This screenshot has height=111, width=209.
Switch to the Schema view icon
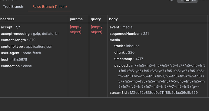coord(181,0)
